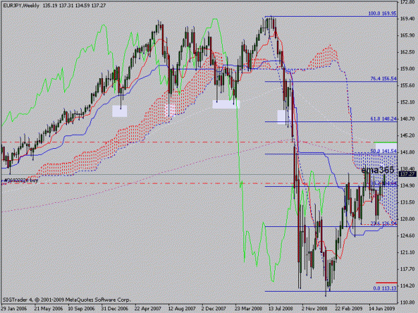
Task: Click the 165.90 price axis value
Action: pos(407,35)
